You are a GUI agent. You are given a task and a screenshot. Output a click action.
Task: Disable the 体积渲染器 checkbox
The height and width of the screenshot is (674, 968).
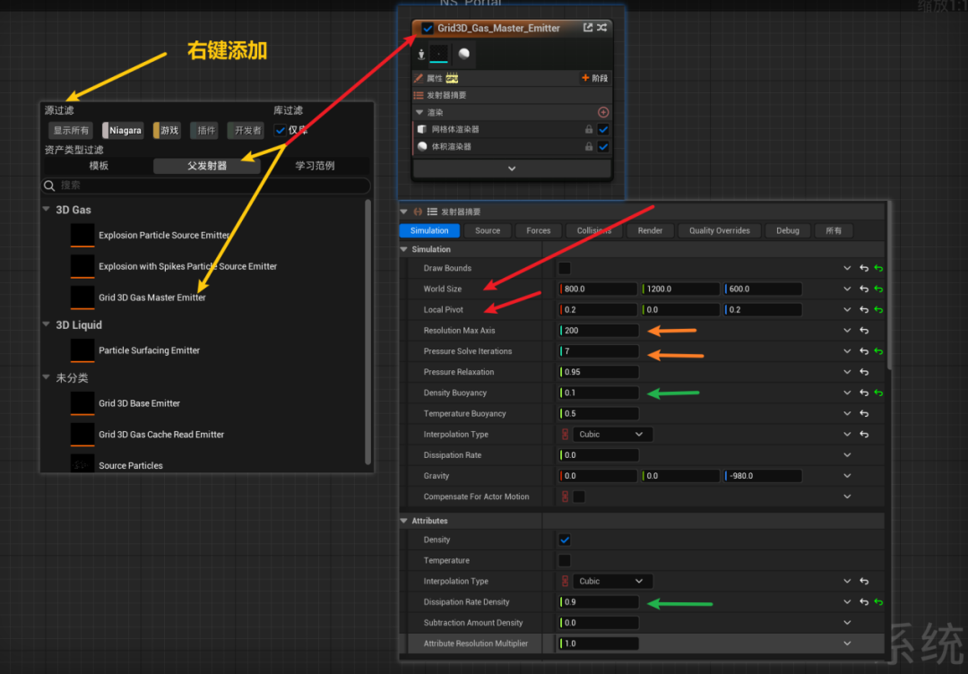coord(603,147)
